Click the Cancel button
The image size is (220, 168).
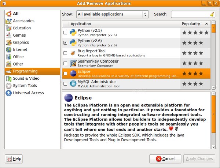click(165, 159)
